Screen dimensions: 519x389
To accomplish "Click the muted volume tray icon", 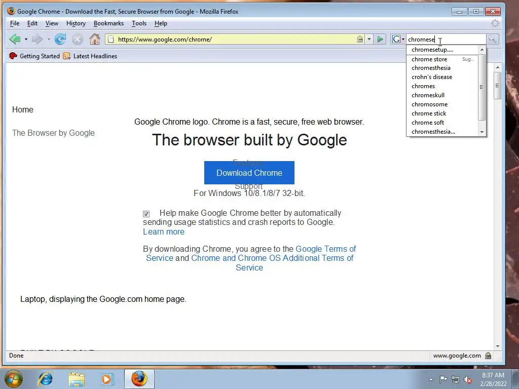I will tap(468, 379).
